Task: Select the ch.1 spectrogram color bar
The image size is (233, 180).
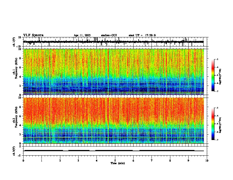Action: click(x=213, y=75)
